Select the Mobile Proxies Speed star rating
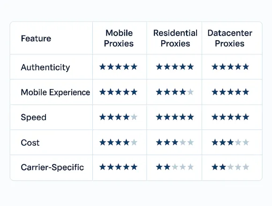 coord(119,117)
